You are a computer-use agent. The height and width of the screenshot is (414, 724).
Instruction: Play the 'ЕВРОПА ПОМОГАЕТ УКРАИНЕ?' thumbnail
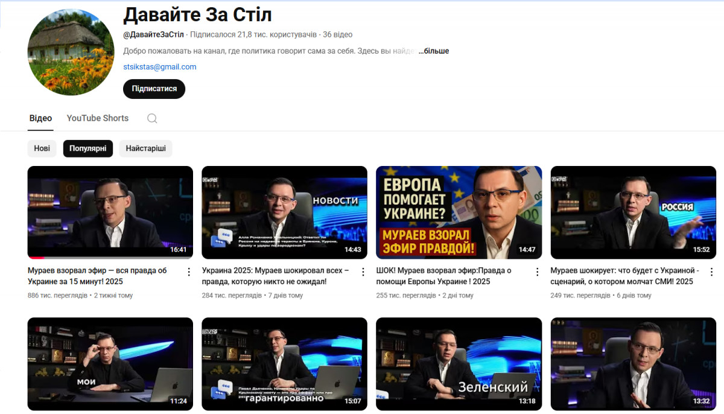point(459,212)
